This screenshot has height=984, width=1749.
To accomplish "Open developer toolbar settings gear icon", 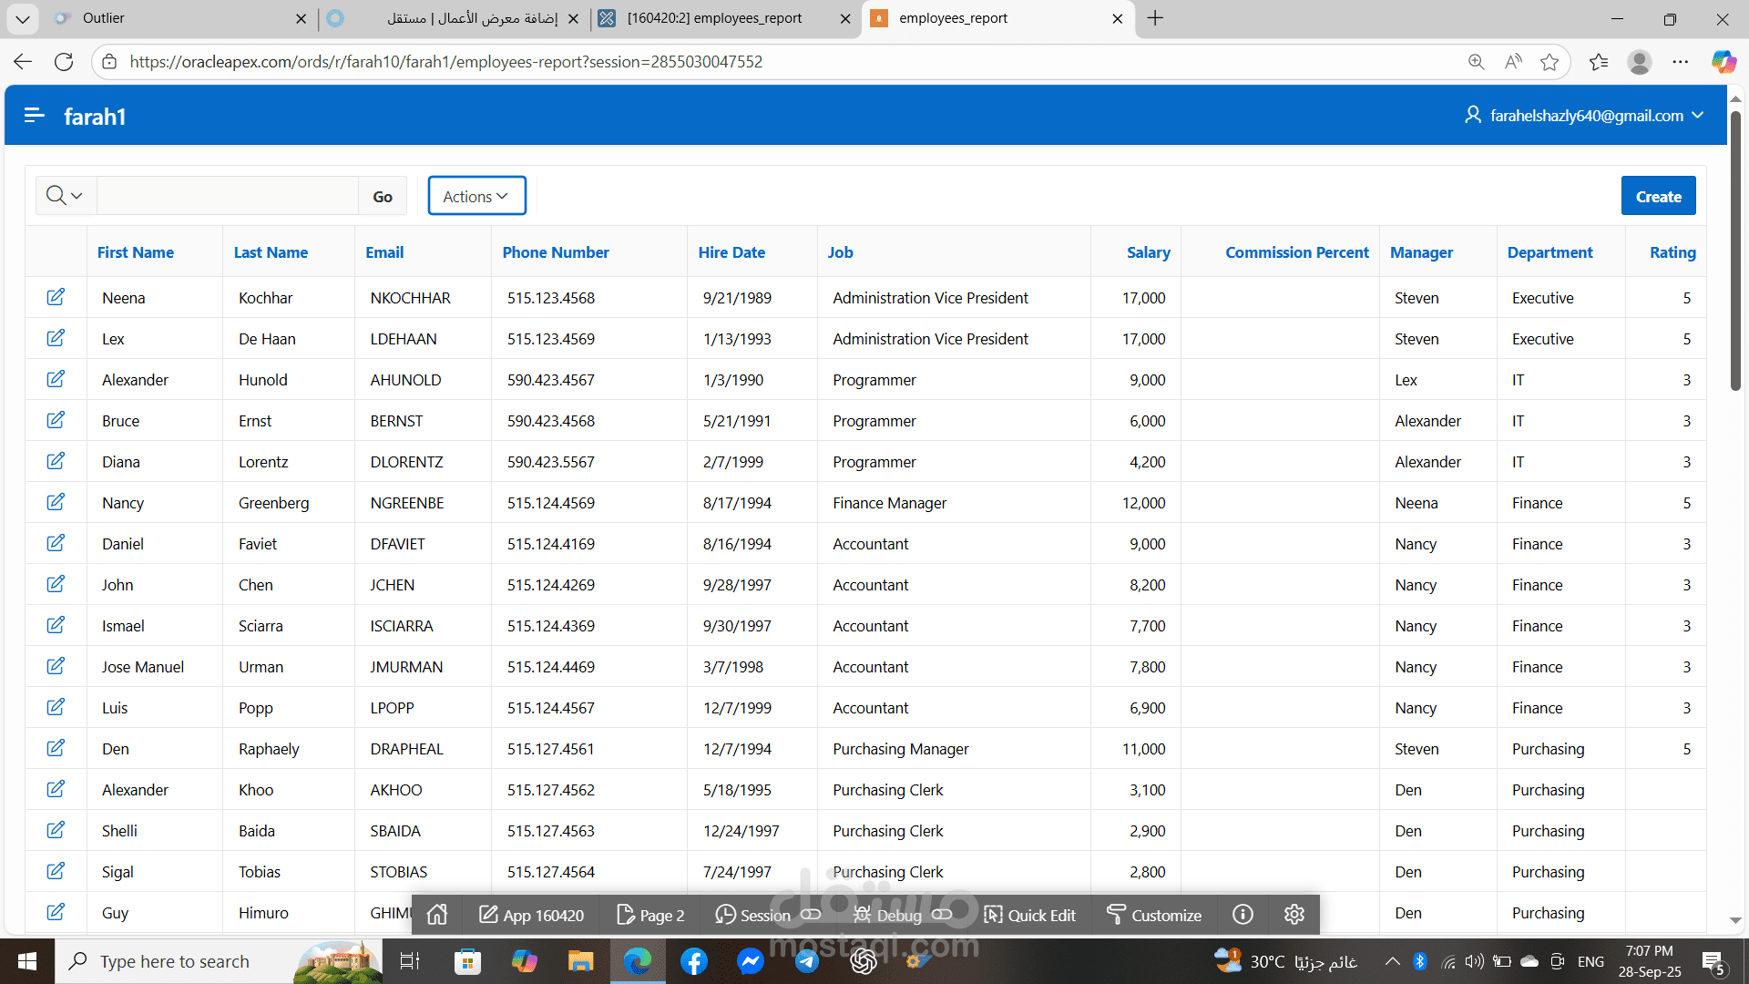I will click(x=1294, y=915).
